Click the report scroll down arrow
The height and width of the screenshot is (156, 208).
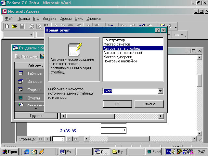pyautogui.click(x=199, y=133)
